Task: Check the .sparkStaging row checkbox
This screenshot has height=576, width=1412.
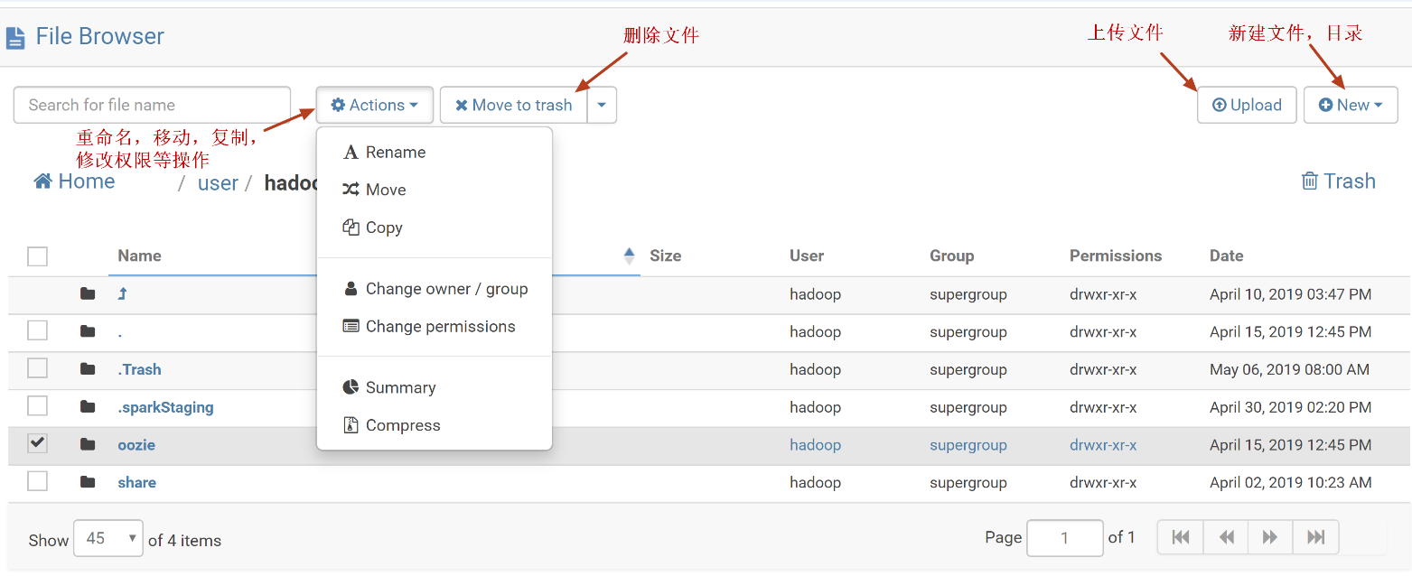Action: (37, 406)
